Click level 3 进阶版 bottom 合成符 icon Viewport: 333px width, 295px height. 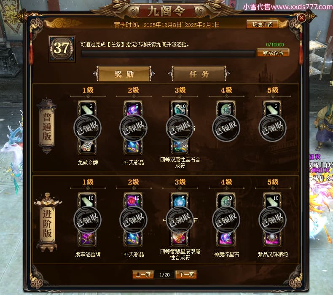[180, 238]
